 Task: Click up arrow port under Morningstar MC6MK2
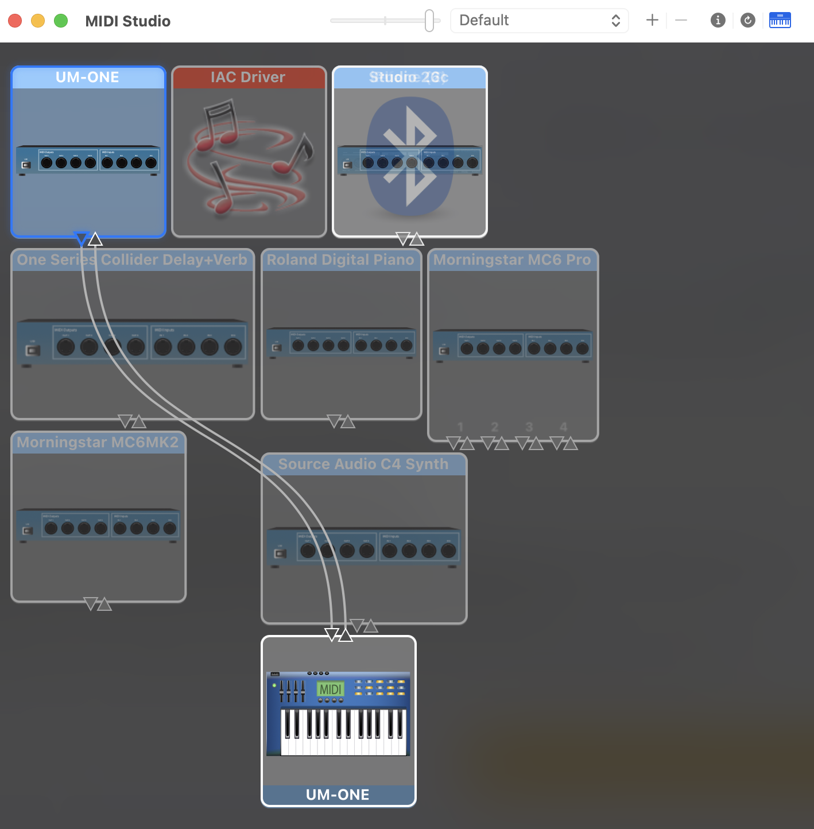click(104, 603)
